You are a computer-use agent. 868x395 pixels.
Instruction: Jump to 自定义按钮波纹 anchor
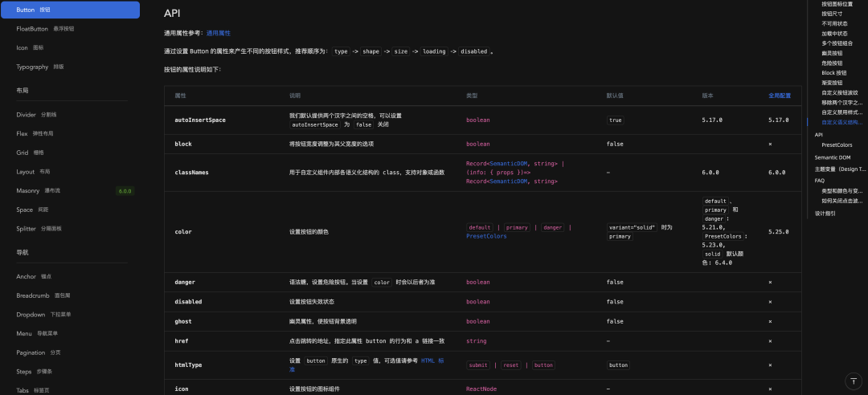coord(840,93)
